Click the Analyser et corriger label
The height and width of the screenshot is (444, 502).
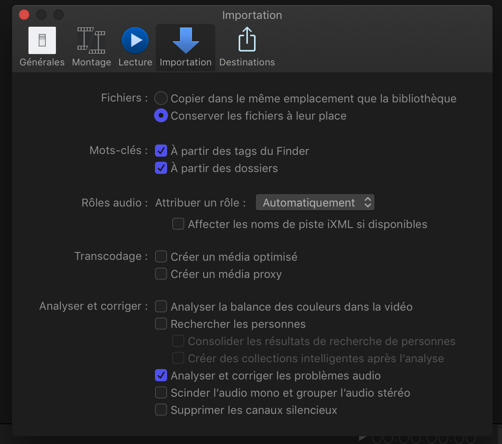coord(93,306)
